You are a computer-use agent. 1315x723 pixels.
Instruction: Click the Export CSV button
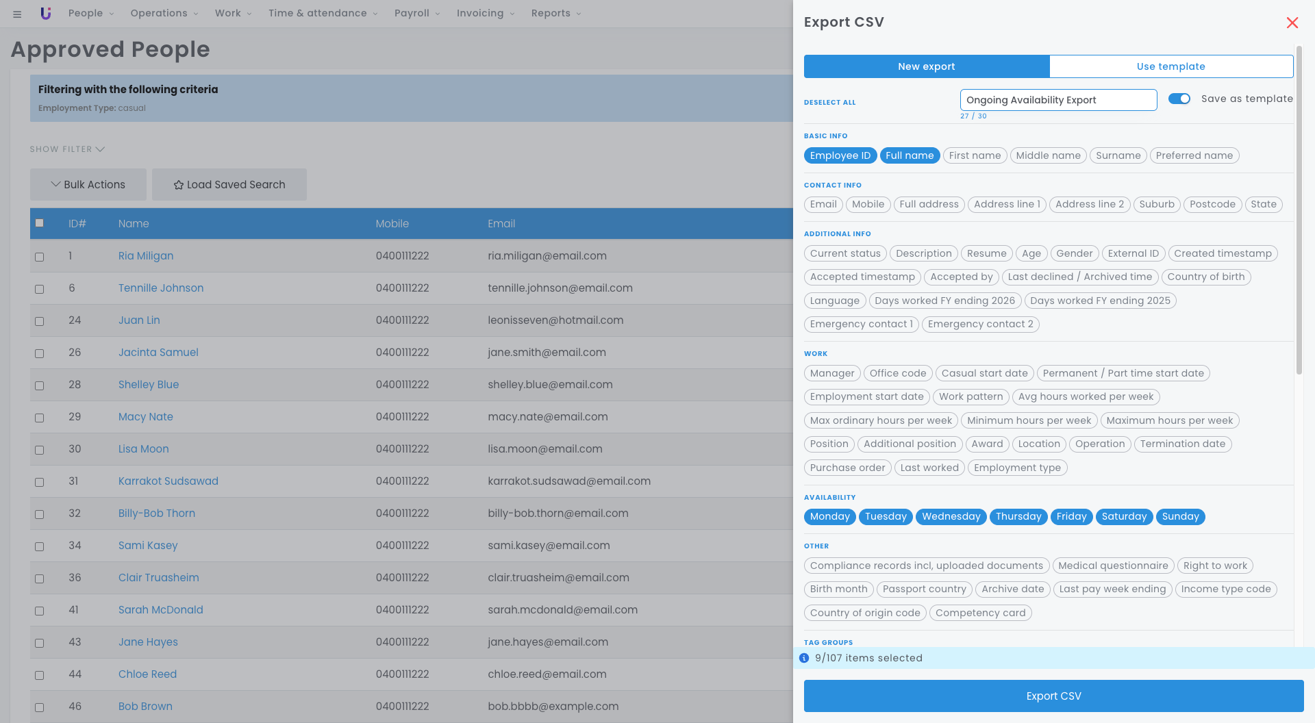pos(1053,696)
